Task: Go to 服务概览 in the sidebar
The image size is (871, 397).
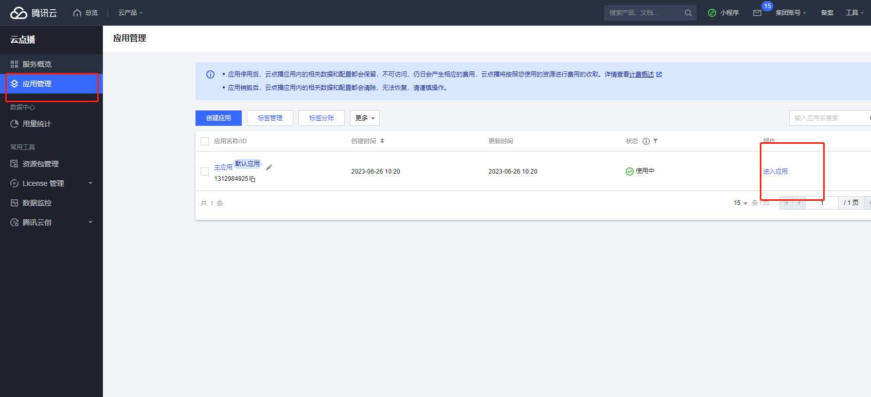Action: point(37,64)
